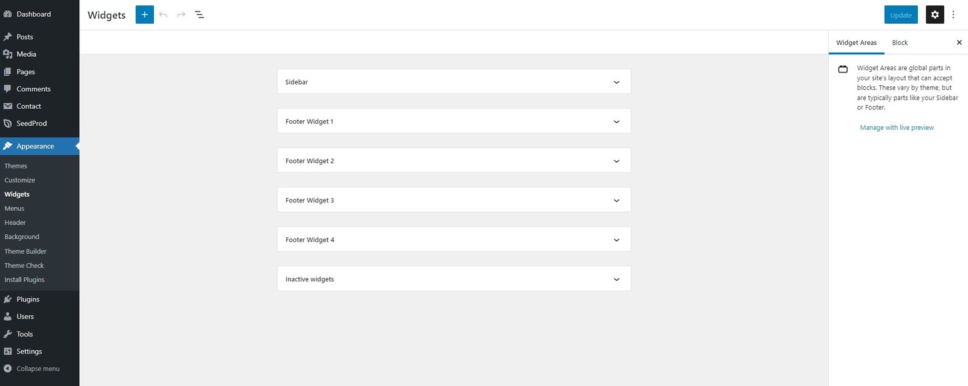Viewport: 968px width, 386px height.
Task: Open Users menu label
Action: 25,317
